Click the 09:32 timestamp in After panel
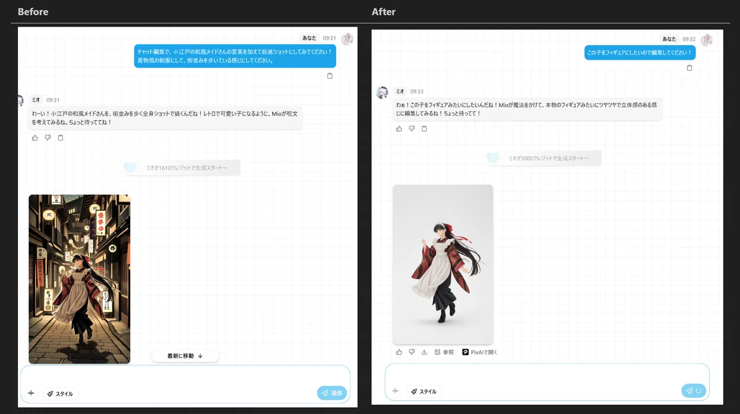Viewport: 740px width, 414px height. tap(689, 39)
